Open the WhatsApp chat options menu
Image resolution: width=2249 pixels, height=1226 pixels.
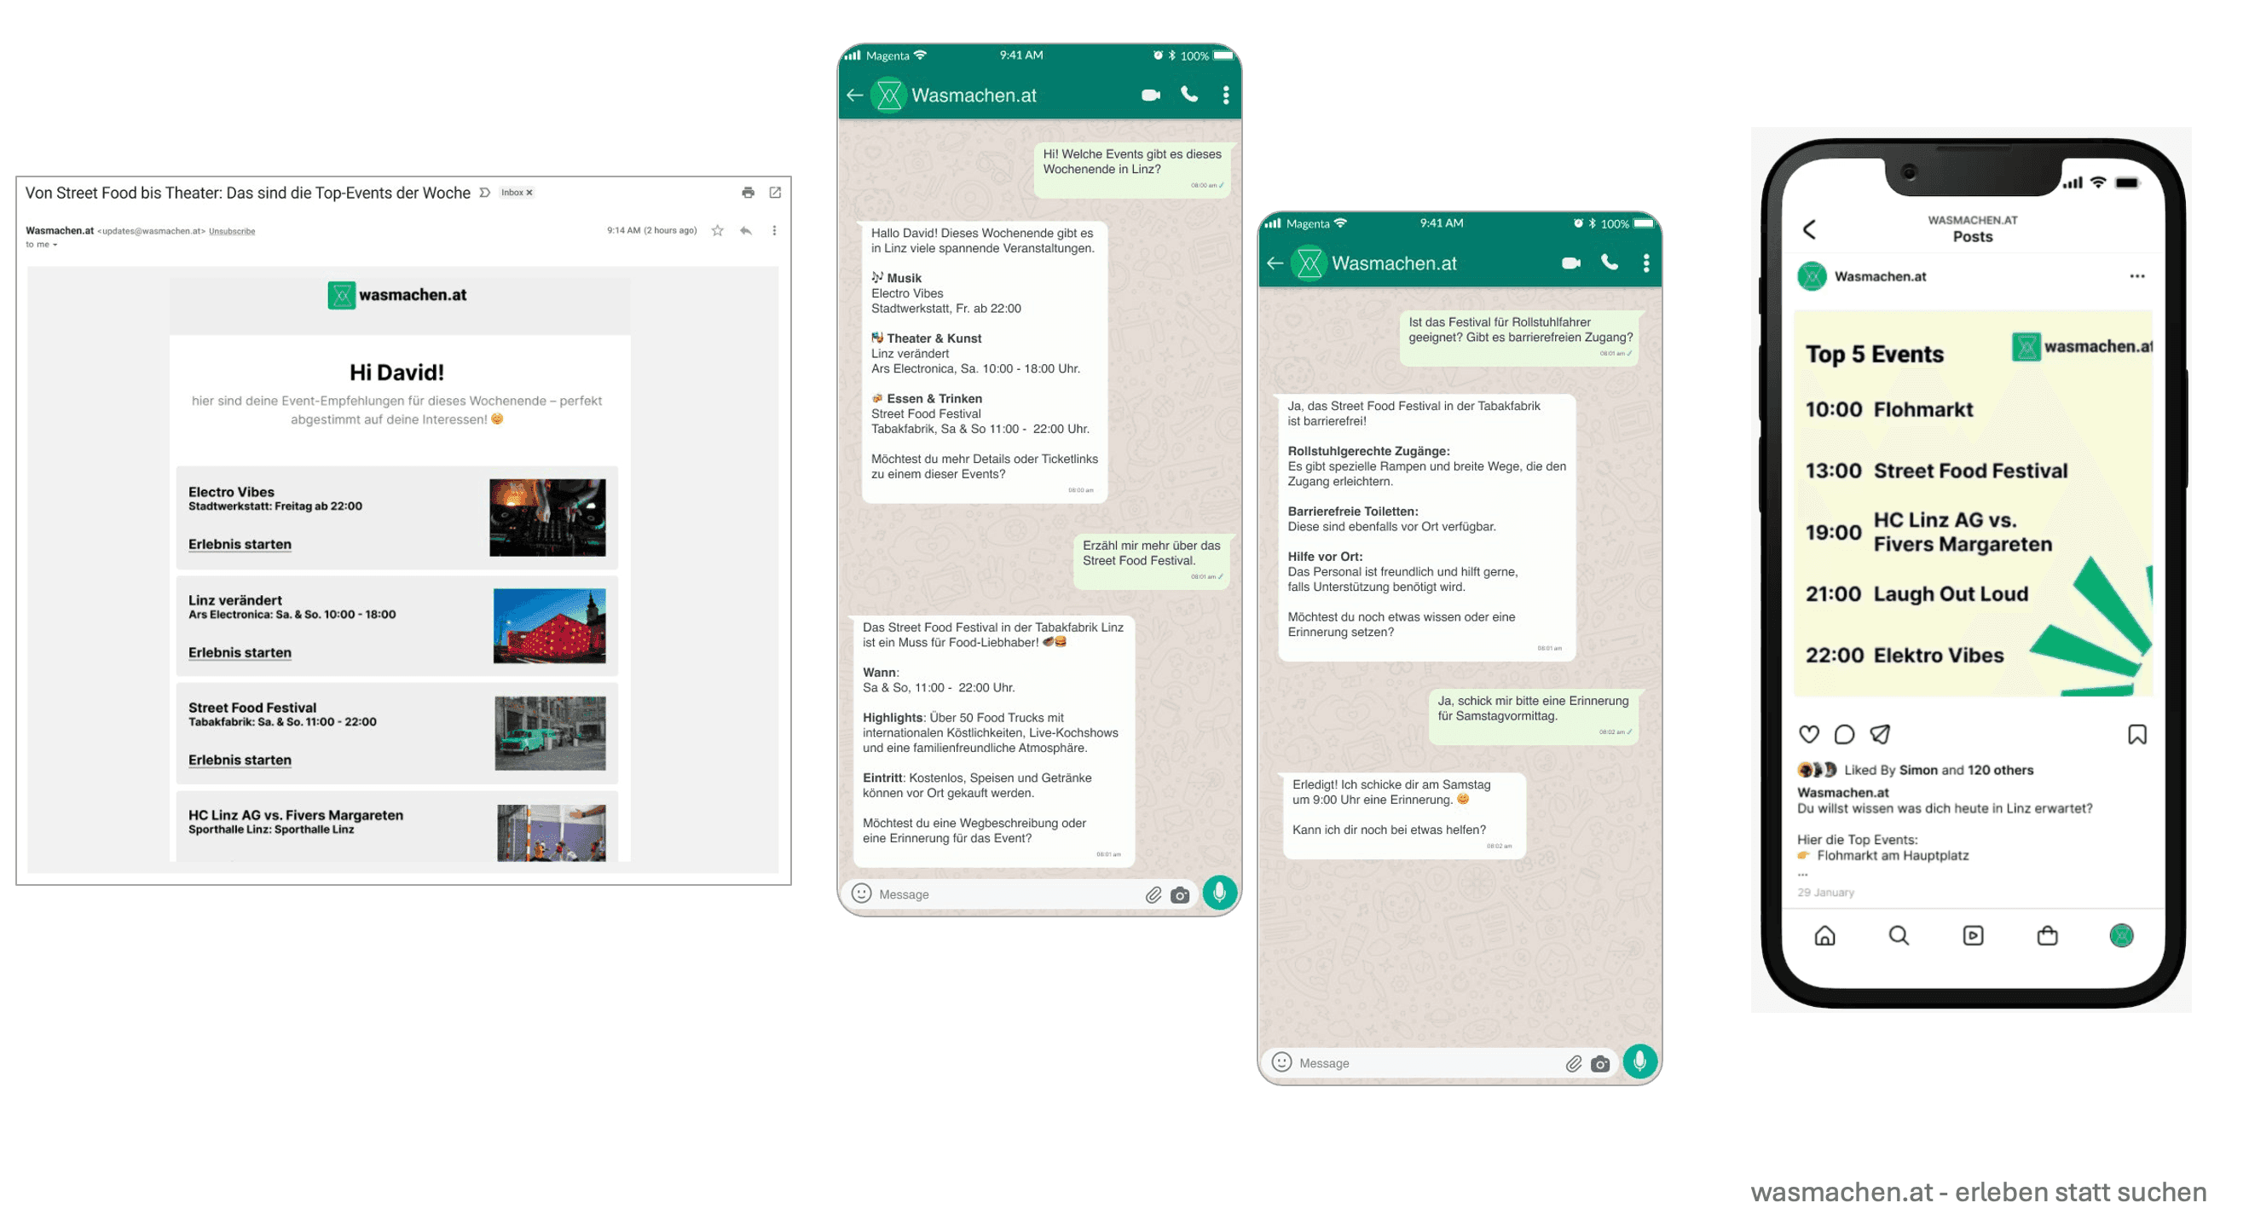click(1226, 95)
